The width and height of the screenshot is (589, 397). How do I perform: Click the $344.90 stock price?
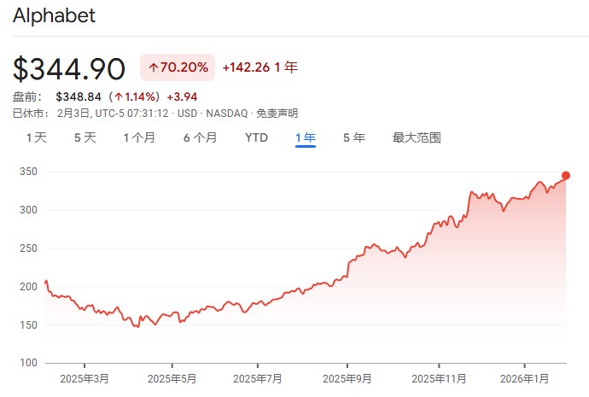tap(69, 68)
